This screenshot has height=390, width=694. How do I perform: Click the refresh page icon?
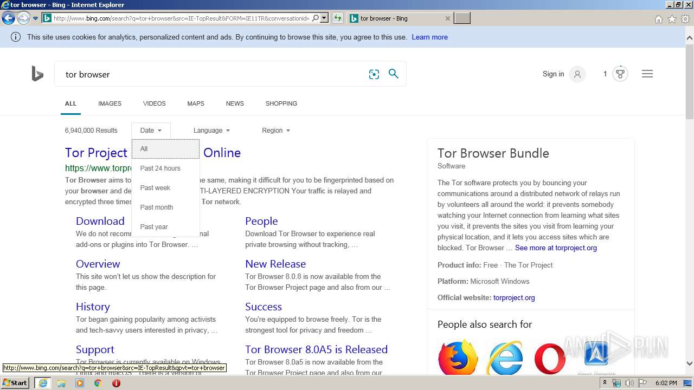(338, 18)
